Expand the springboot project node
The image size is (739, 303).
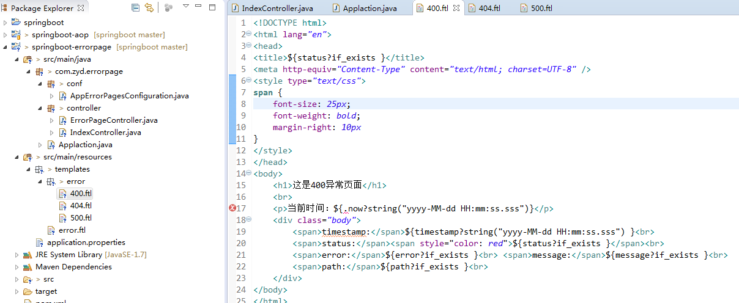[6, 23]
